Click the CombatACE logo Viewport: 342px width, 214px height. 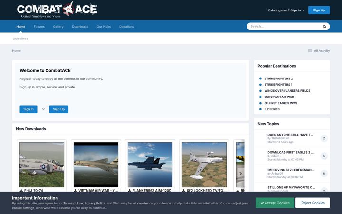(57, 10)
